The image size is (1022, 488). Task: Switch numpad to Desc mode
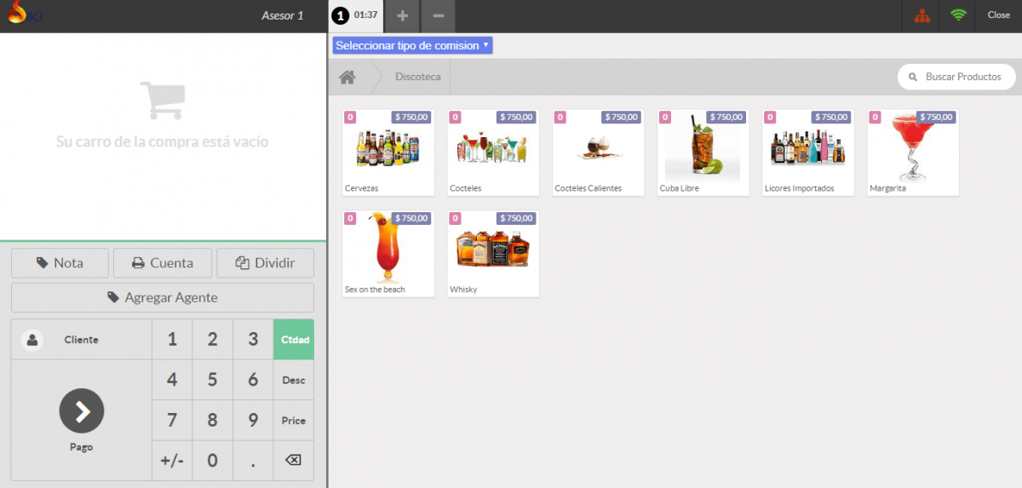click(x=293, y=380)
